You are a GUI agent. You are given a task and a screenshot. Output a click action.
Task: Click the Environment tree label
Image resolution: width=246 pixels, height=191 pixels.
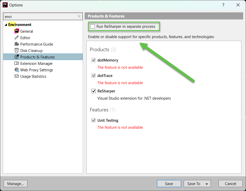pyautogui.click(x=20, y=25)
